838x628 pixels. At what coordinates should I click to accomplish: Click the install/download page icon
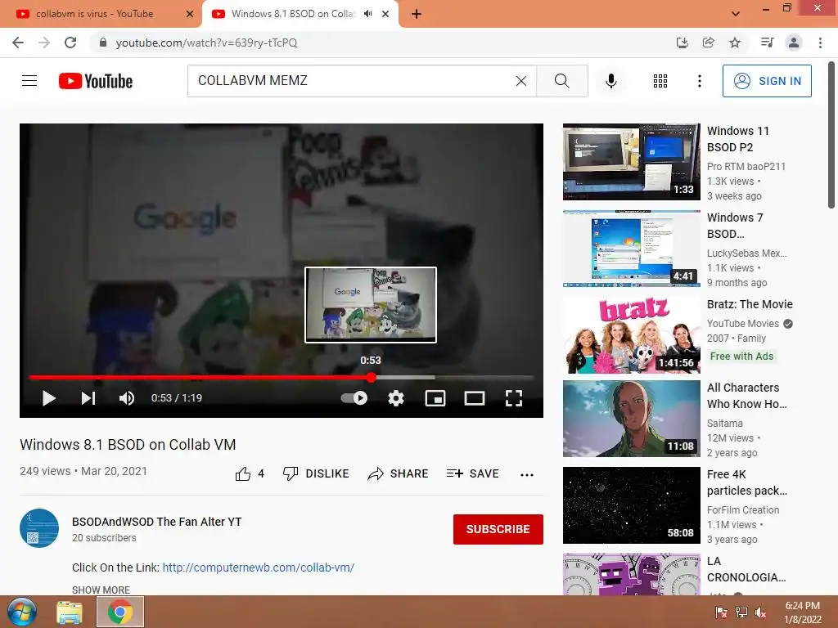(x=682, y=43)
